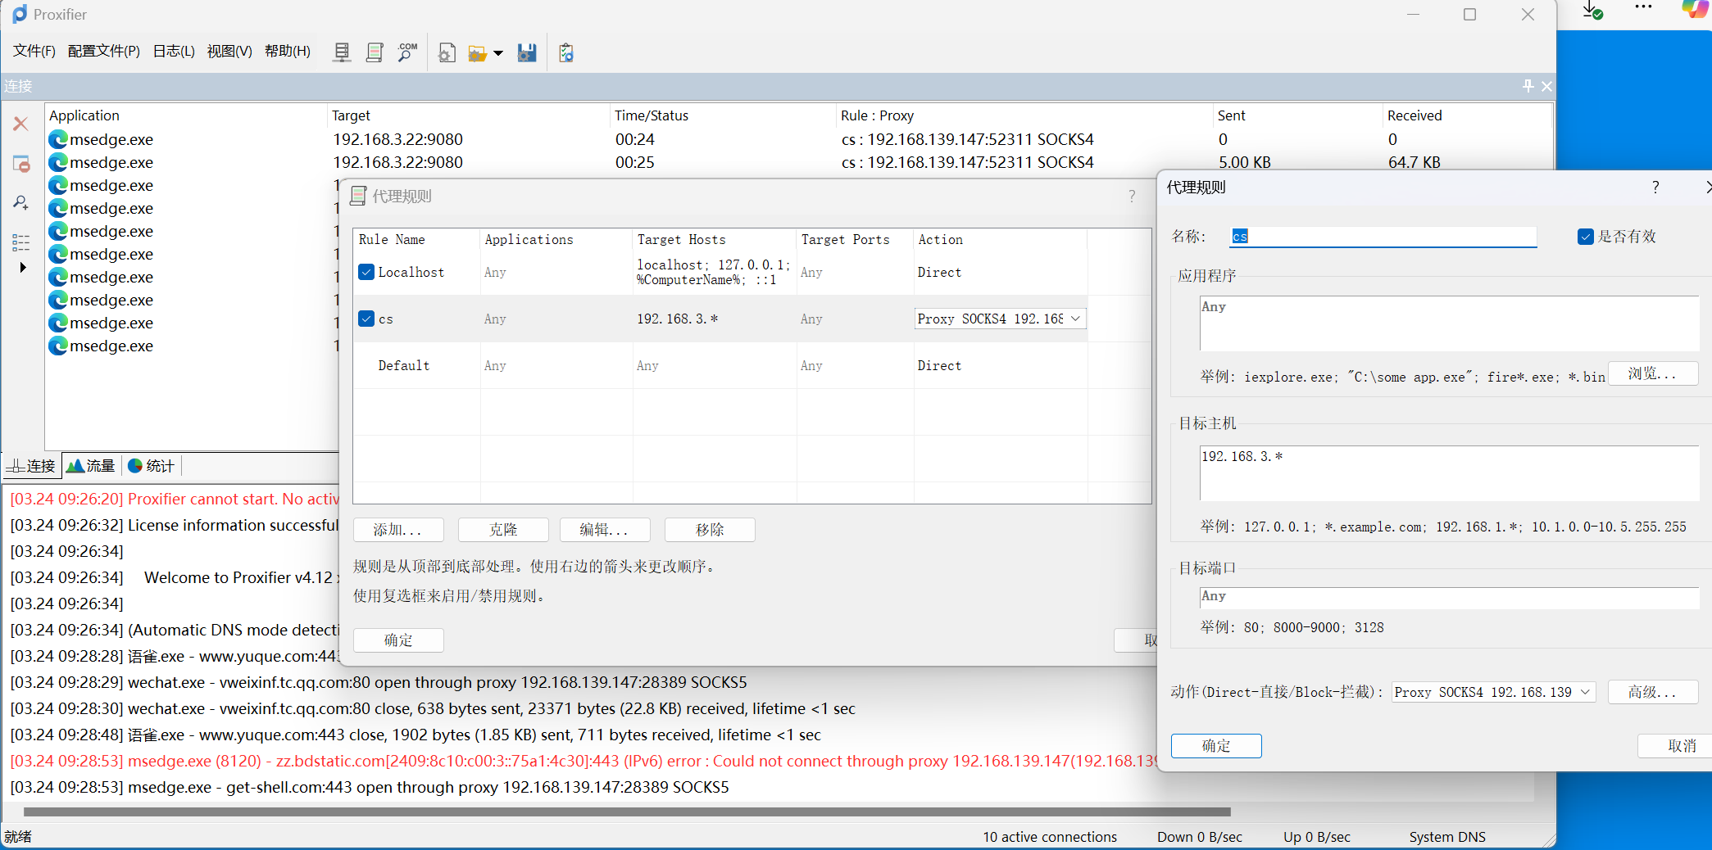
Task: Click the help ? in the 代理规则 edit dialog
Action: click(1655, 188)
